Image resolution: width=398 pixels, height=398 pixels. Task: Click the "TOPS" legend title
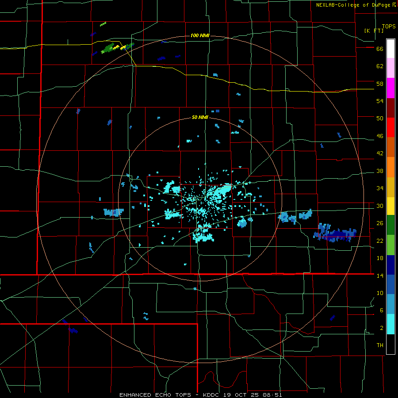[389, 27]
